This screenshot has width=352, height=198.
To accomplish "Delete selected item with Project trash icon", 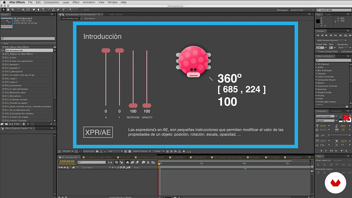I will [24, 124].
